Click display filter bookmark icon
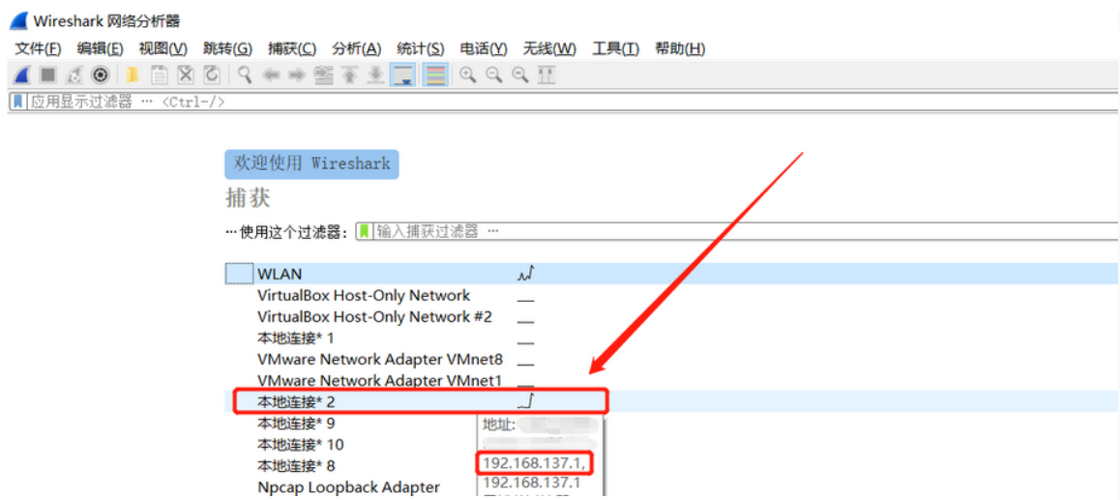 (x=17, y=102)
